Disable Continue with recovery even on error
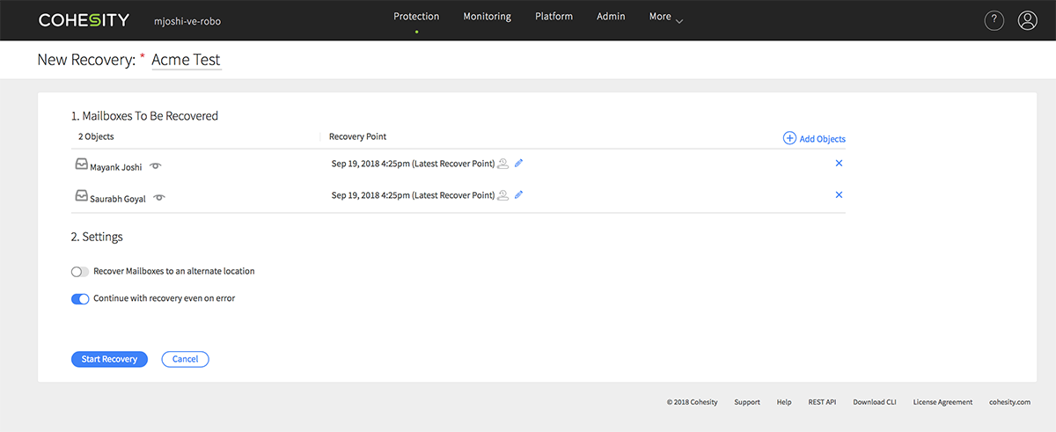The image size is (1056, 432). [80, 299]
